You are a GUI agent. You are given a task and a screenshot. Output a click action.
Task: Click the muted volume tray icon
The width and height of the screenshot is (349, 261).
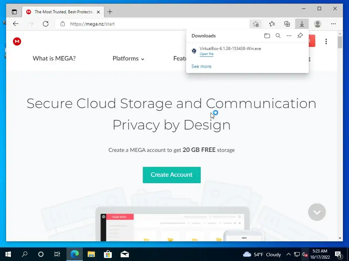point(305,254)
